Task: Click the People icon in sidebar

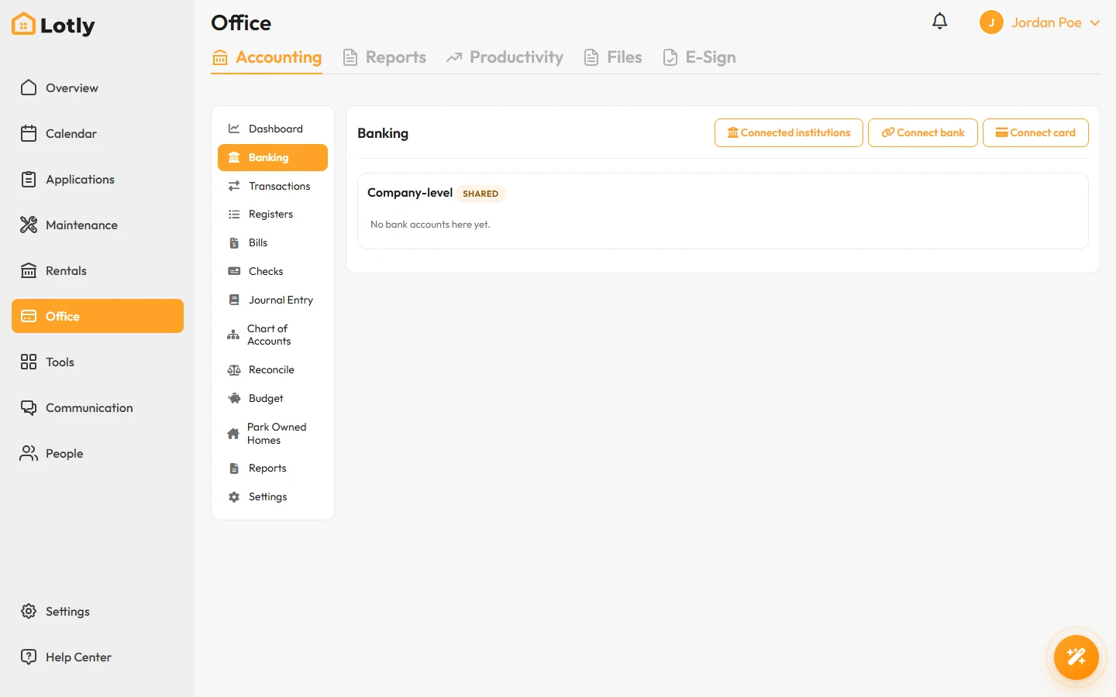Action: coord(29,453)
